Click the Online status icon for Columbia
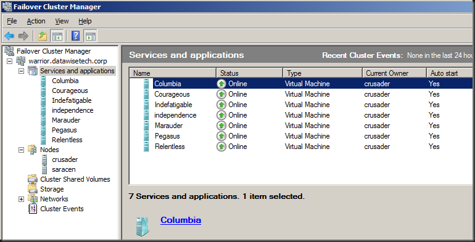This screenshot has height=242, width=475. [x=221, y=84]
